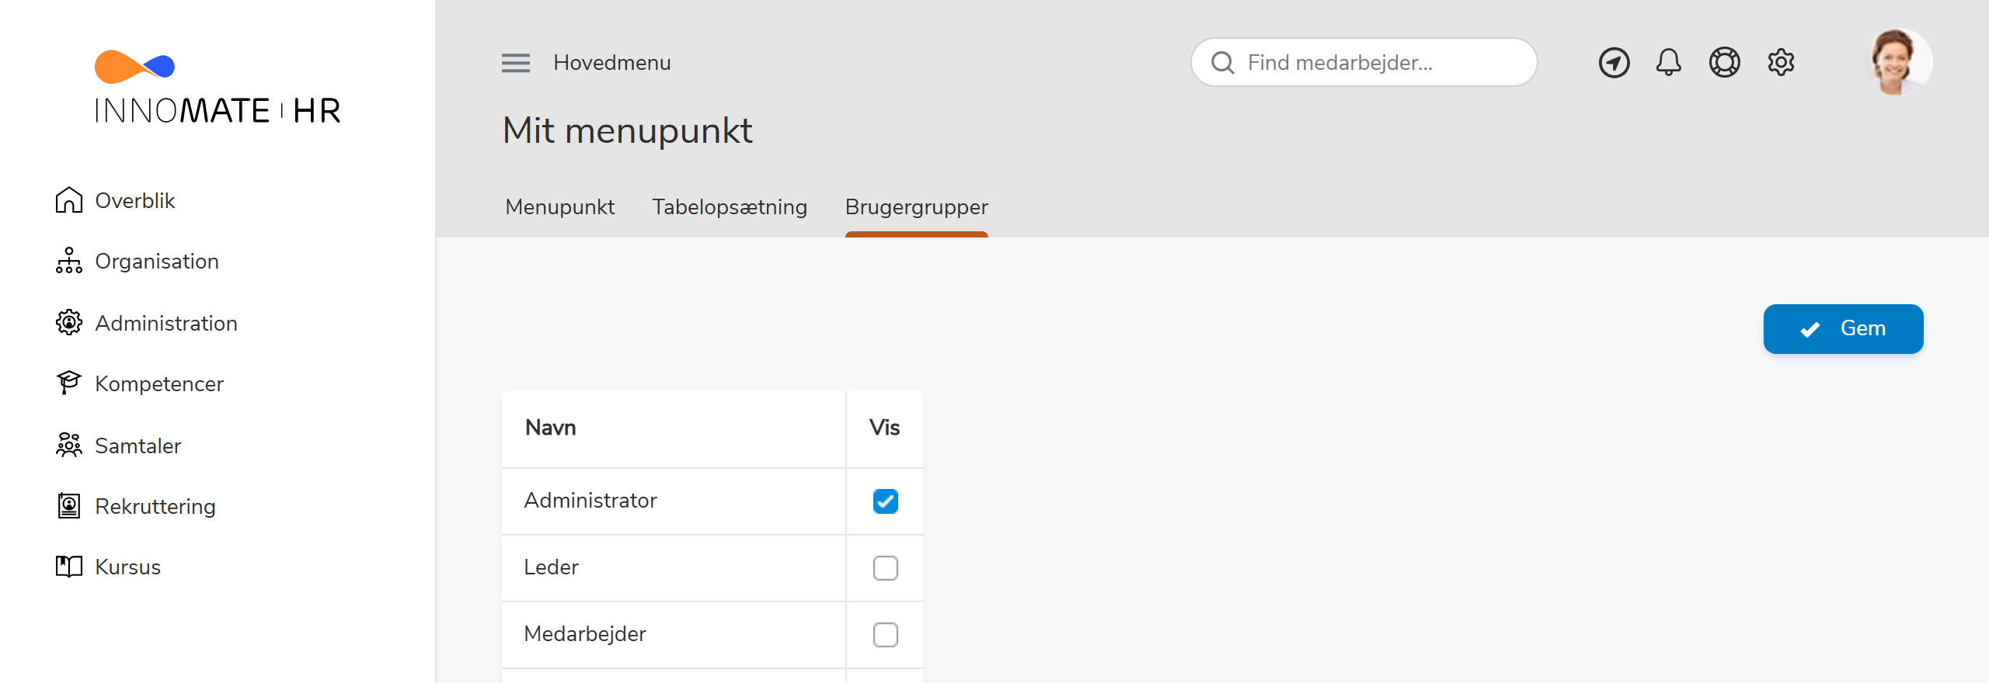
Task: Open Administration menu item
Action: point(166,322)
